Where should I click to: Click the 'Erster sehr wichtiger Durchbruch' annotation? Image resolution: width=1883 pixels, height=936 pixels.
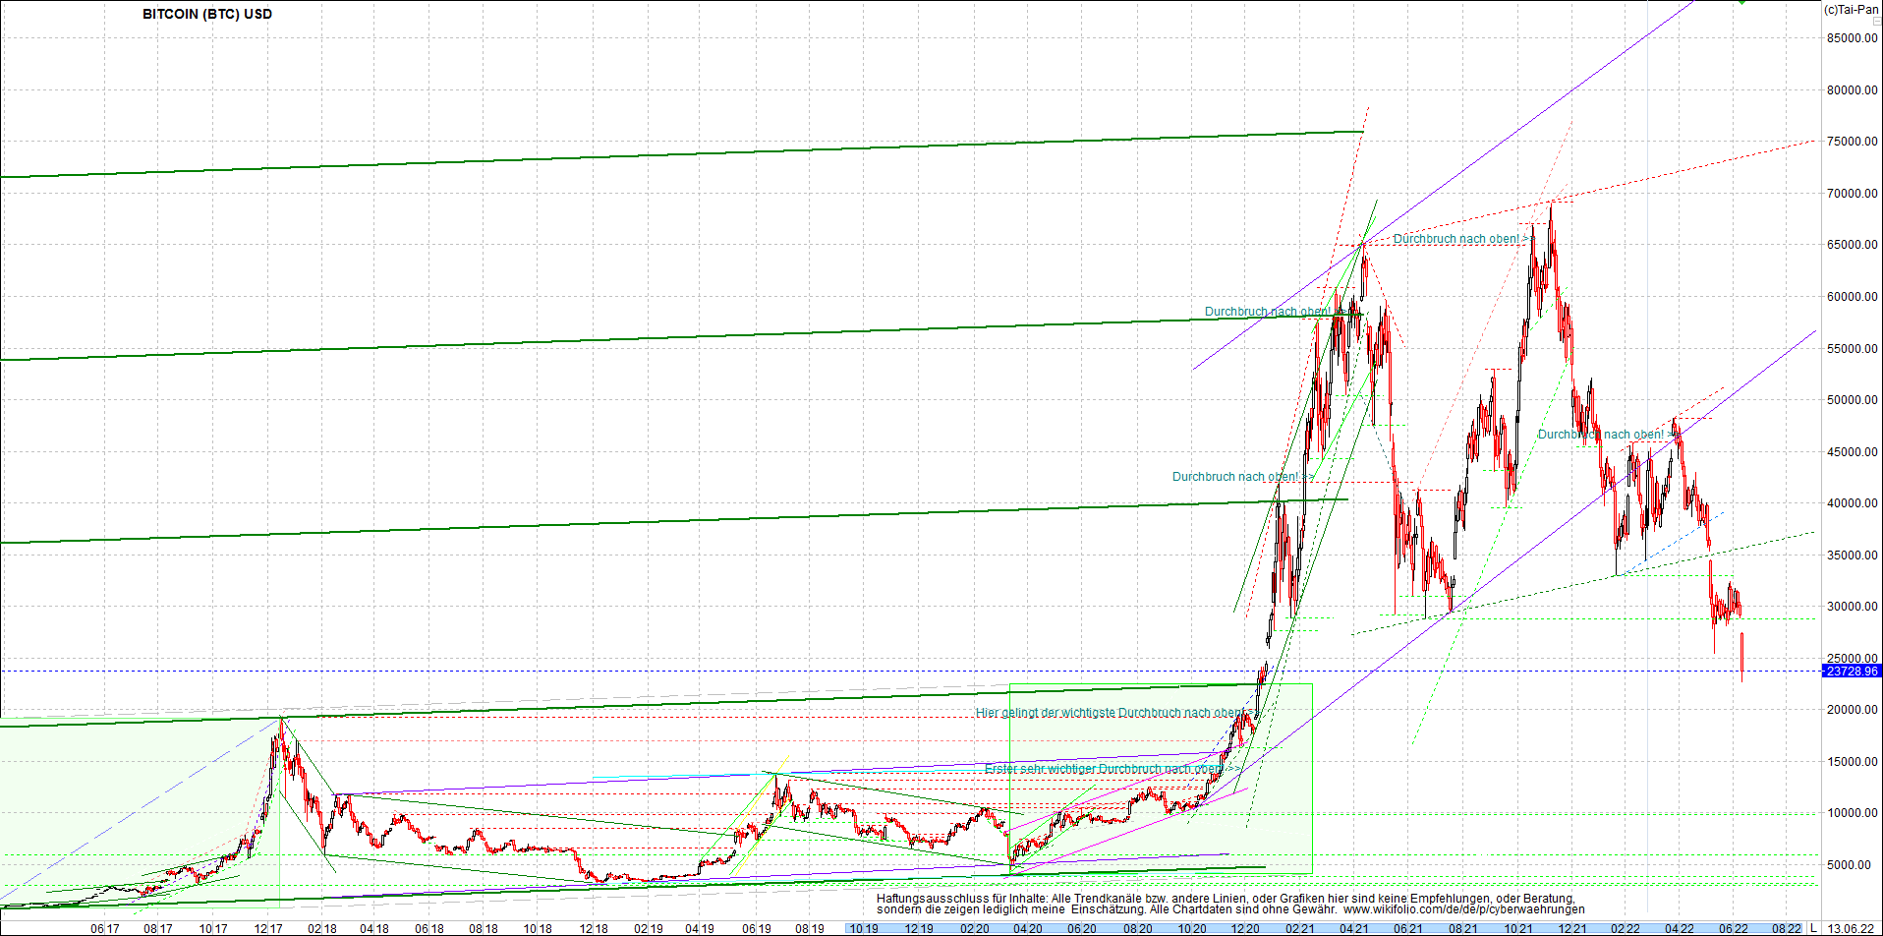(x=1107, y=769)
